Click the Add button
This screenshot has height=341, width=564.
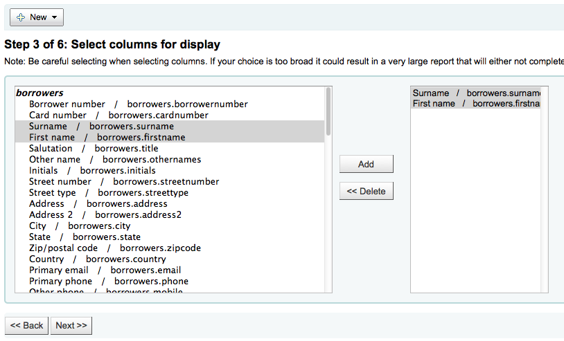point(366,164)
